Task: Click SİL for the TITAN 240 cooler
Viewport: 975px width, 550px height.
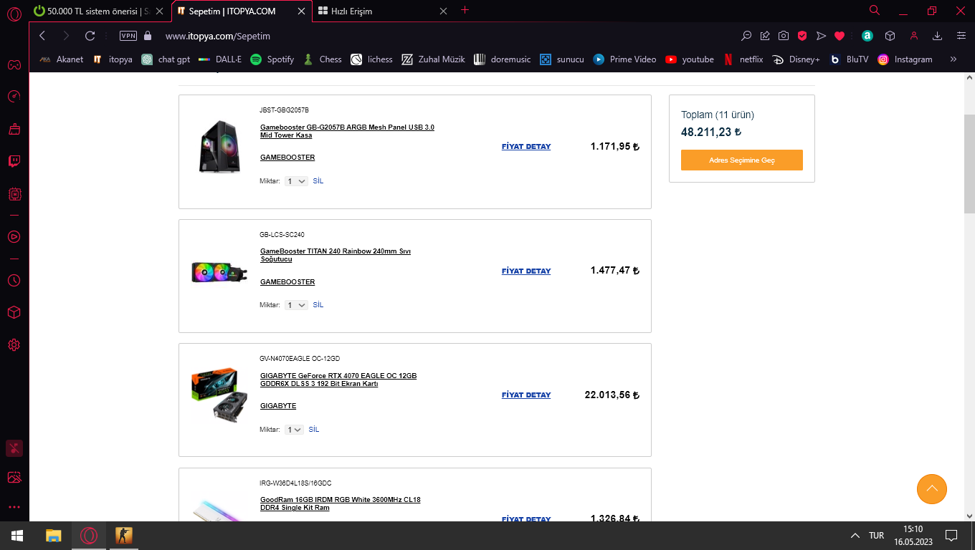Action: coord(318,305)
